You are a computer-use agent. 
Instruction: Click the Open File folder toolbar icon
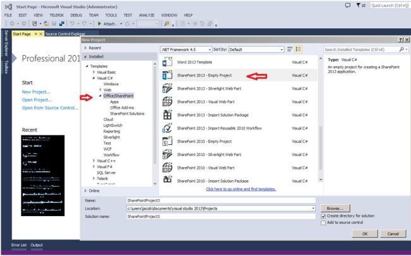coord(46,24)
